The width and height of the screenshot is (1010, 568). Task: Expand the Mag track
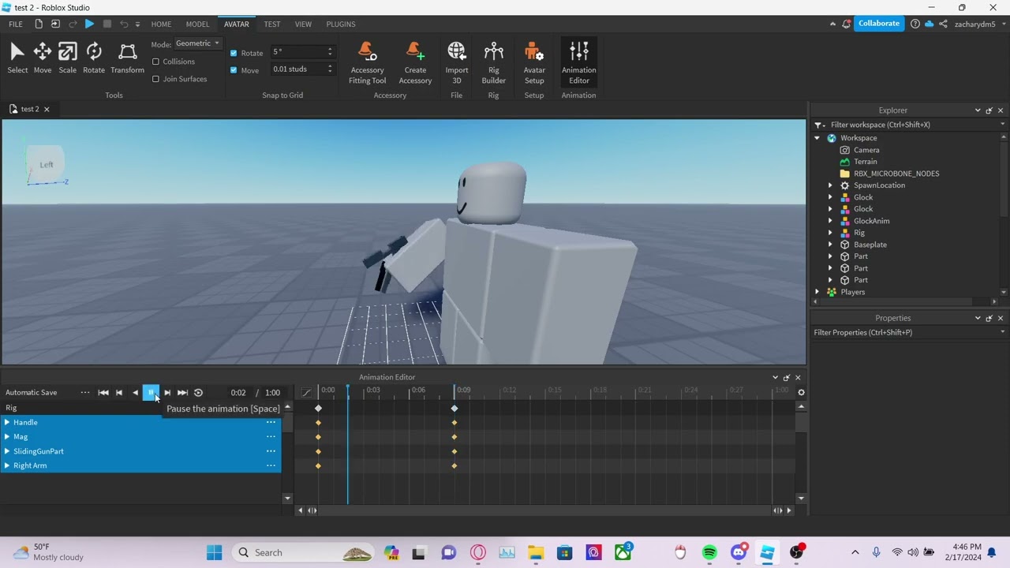coord(7,437)
